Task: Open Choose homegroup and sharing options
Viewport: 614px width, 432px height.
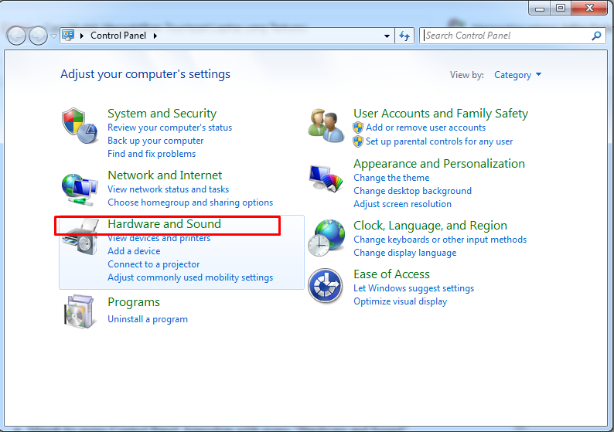Action: (x=190, y=202)
